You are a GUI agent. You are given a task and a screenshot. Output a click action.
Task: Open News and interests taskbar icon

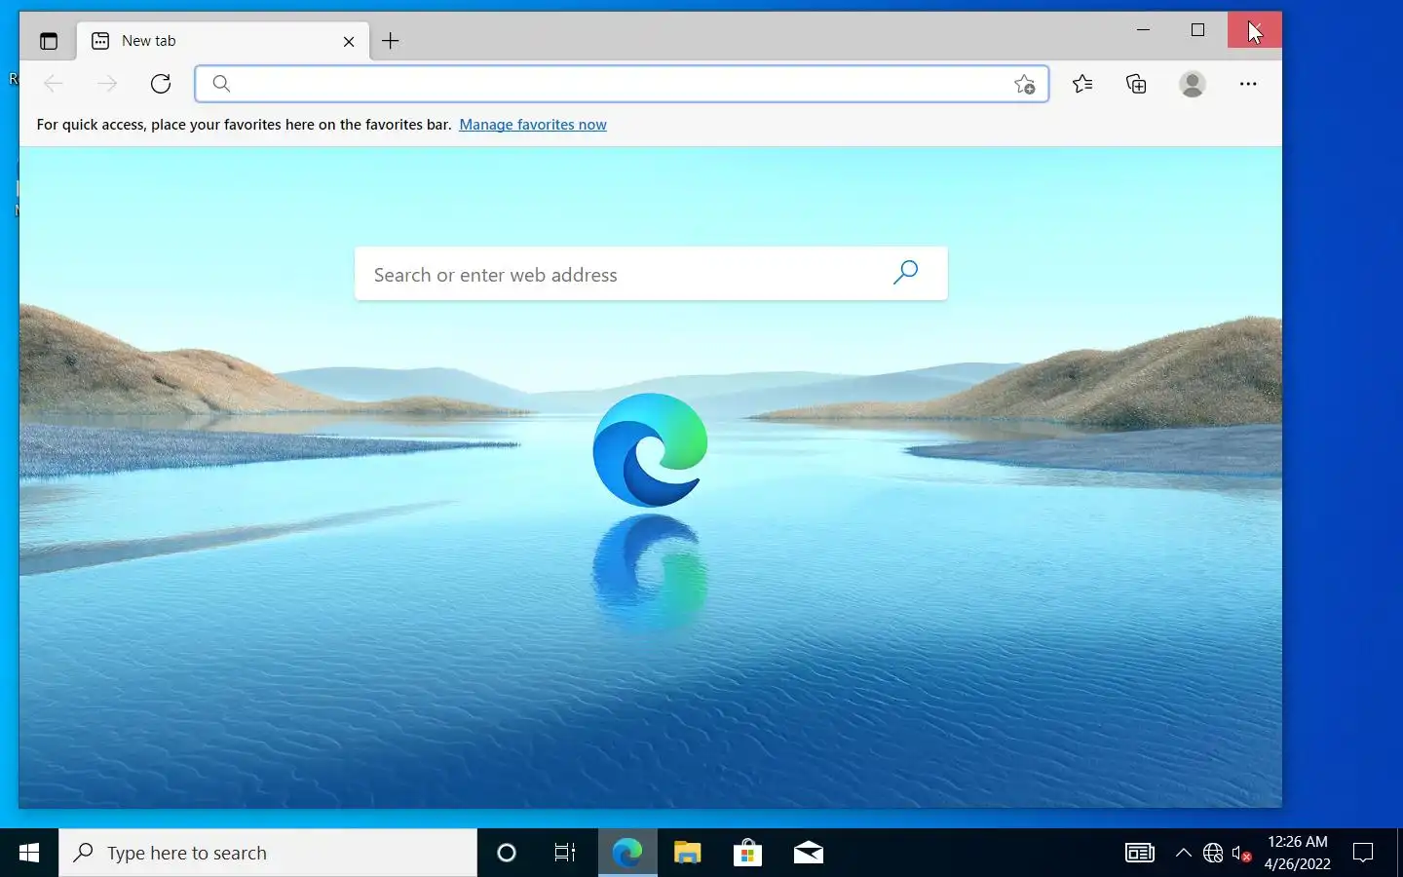1140,854
